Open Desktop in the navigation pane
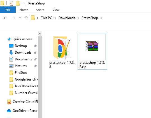 click(x=21, y=46)
